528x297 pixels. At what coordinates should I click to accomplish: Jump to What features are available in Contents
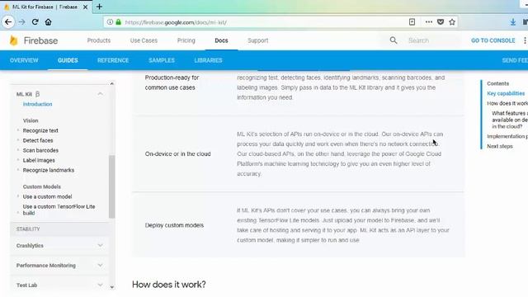510,120
